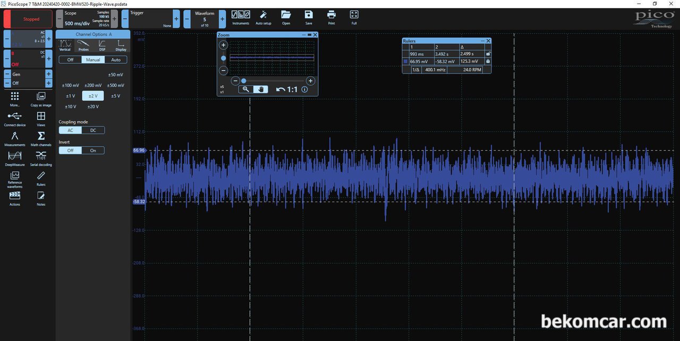Go to previous waveform buffer
The height and width of the screenshot is (341, 680).
187,19
